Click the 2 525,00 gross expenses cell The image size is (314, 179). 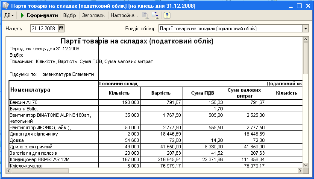(x=245, y=118)
